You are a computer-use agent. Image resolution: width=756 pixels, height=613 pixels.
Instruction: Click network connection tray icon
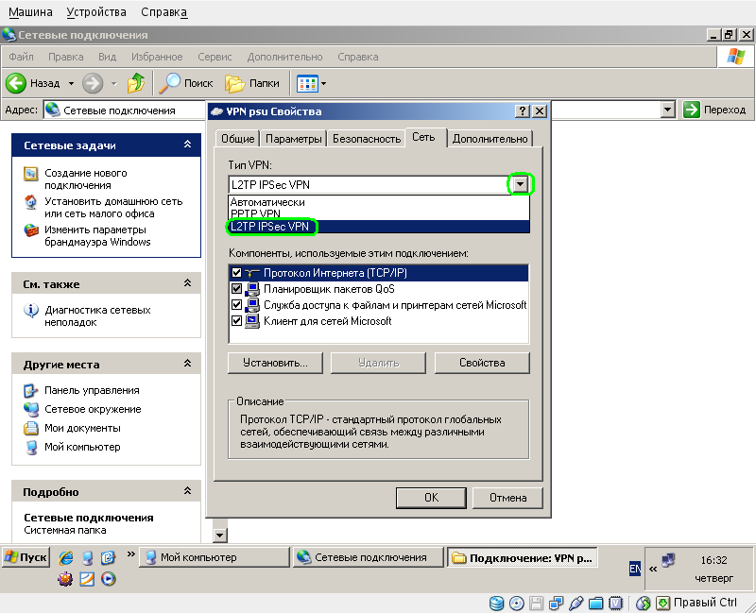tap(668, 560)
